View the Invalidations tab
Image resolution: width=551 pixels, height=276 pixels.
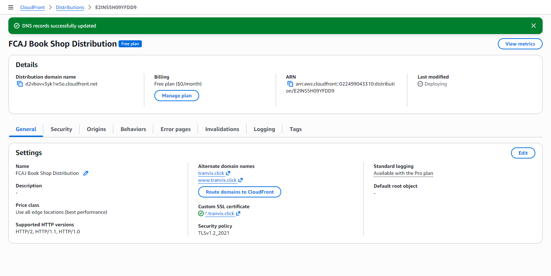click(222, 129)
